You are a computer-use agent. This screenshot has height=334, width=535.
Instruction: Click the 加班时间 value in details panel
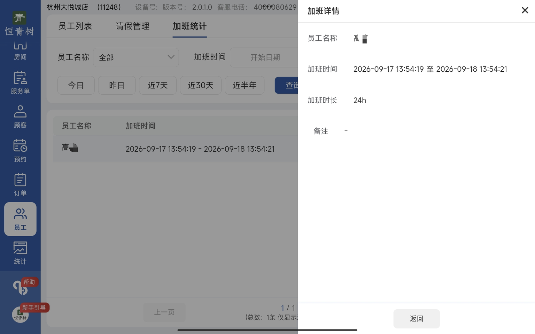(x=430, y=69)
